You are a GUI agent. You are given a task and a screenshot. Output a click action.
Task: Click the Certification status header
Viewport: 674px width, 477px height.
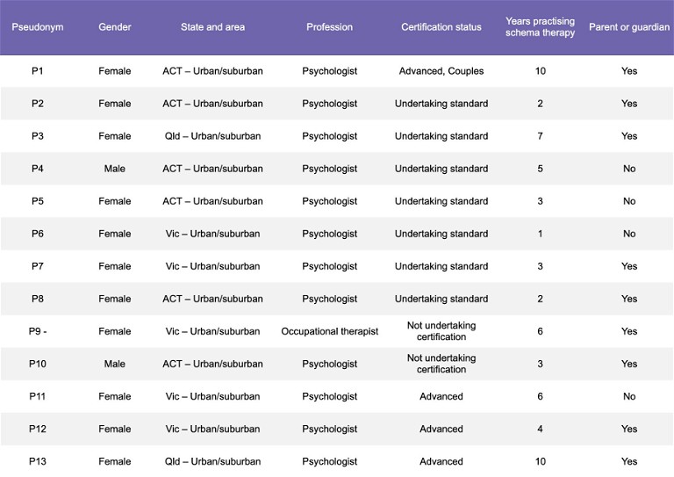pyautogui.click(x=441, y=27)
